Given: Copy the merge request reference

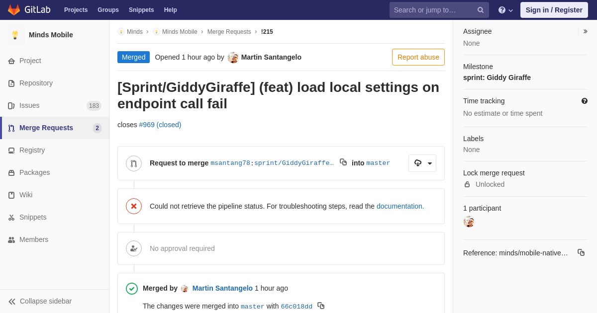Looking at the screenshot, I should (581, 252).
